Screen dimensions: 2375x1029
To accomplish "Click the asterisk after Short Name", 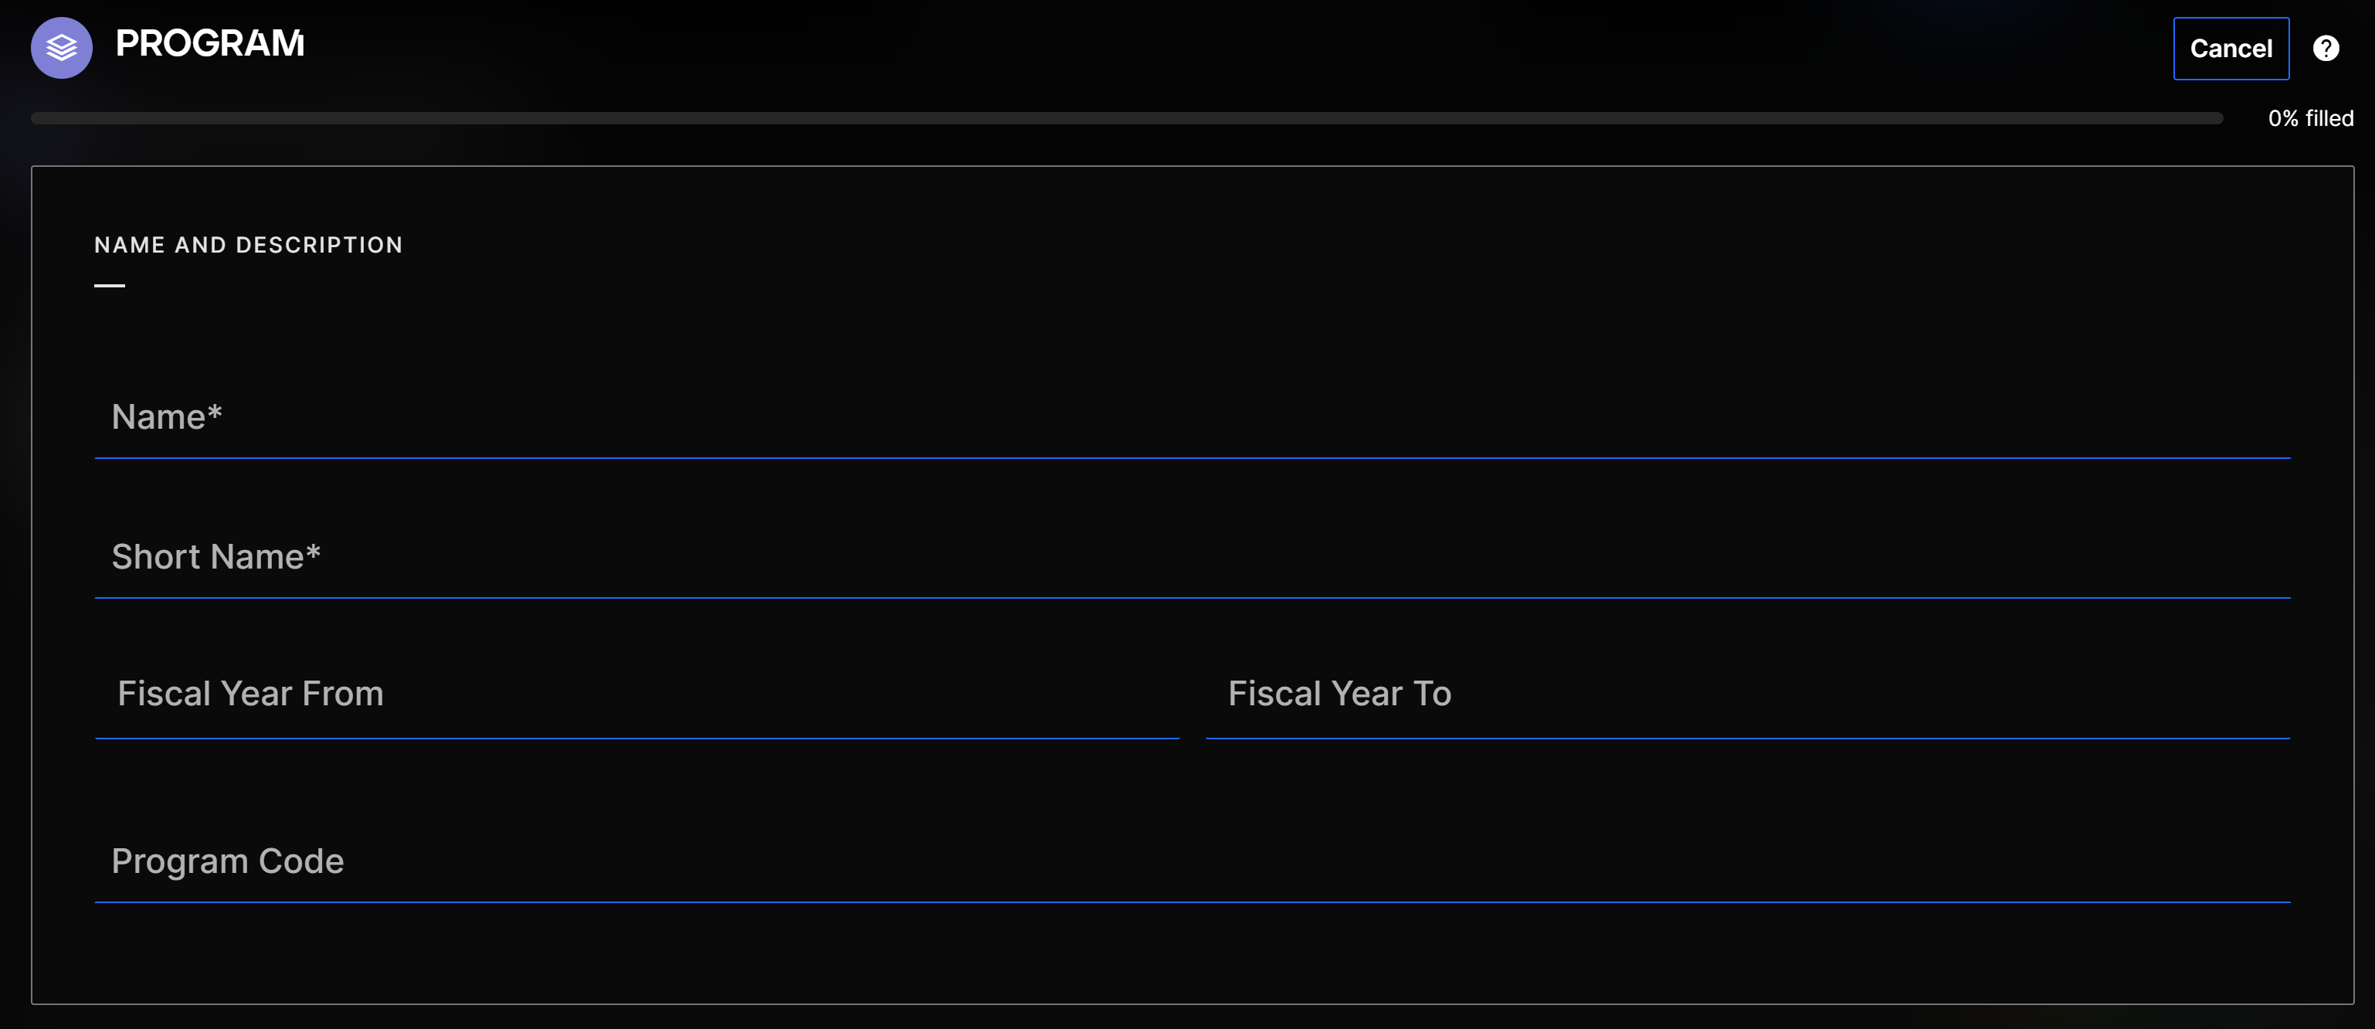I will [x=314, y=552].
